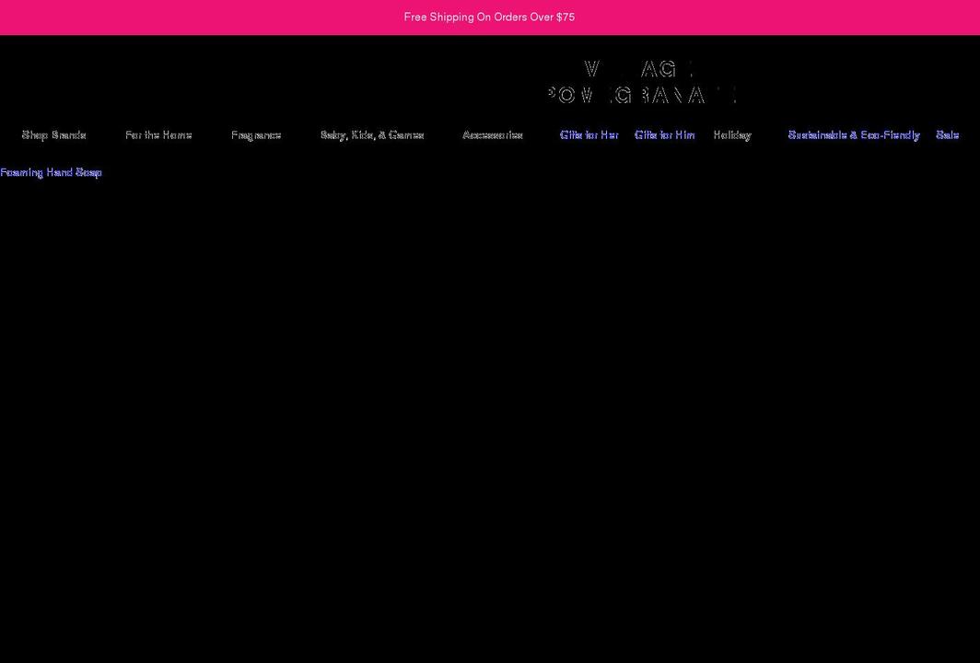The height and width of the screenshot is (663, 980).
Task: Go to the Gifts for Him link
Action: coord(664,135)
